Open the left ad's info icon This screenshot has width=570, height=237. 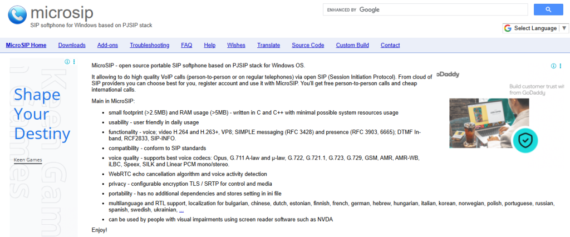(x=67, y=62)
